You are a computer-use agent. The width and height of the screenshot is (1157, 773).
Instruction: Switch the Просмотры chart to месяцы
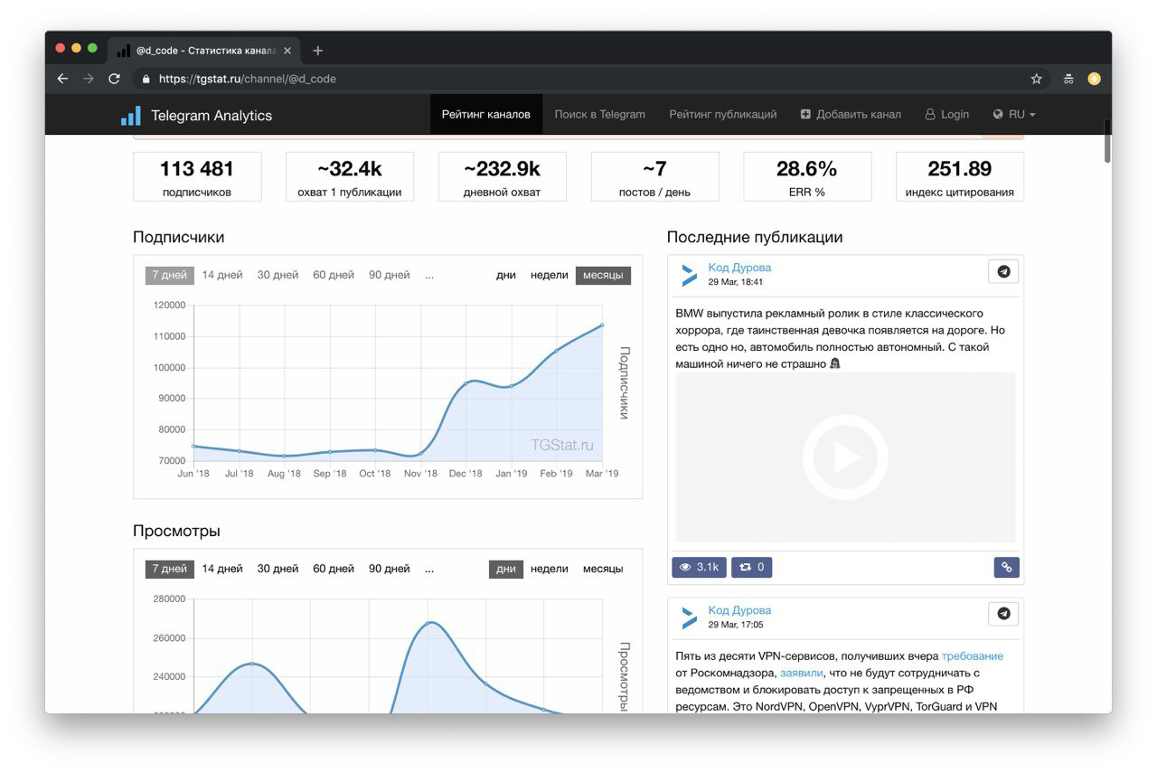(603, 569)
